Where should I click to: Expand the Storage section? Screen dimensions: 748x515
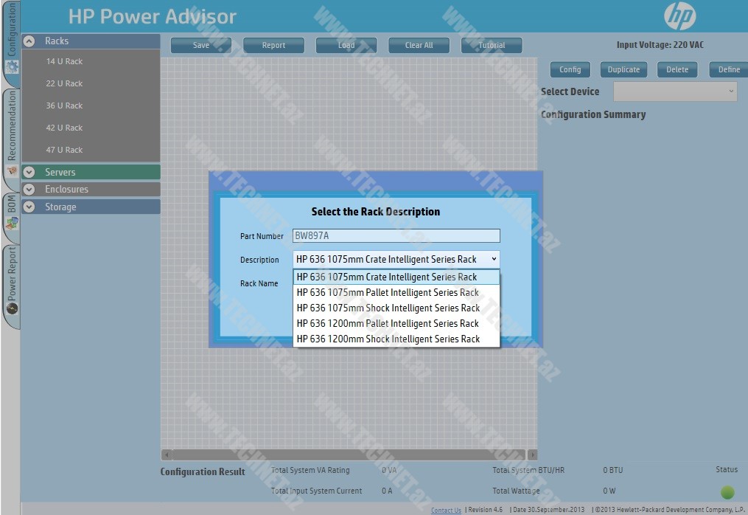29,207
